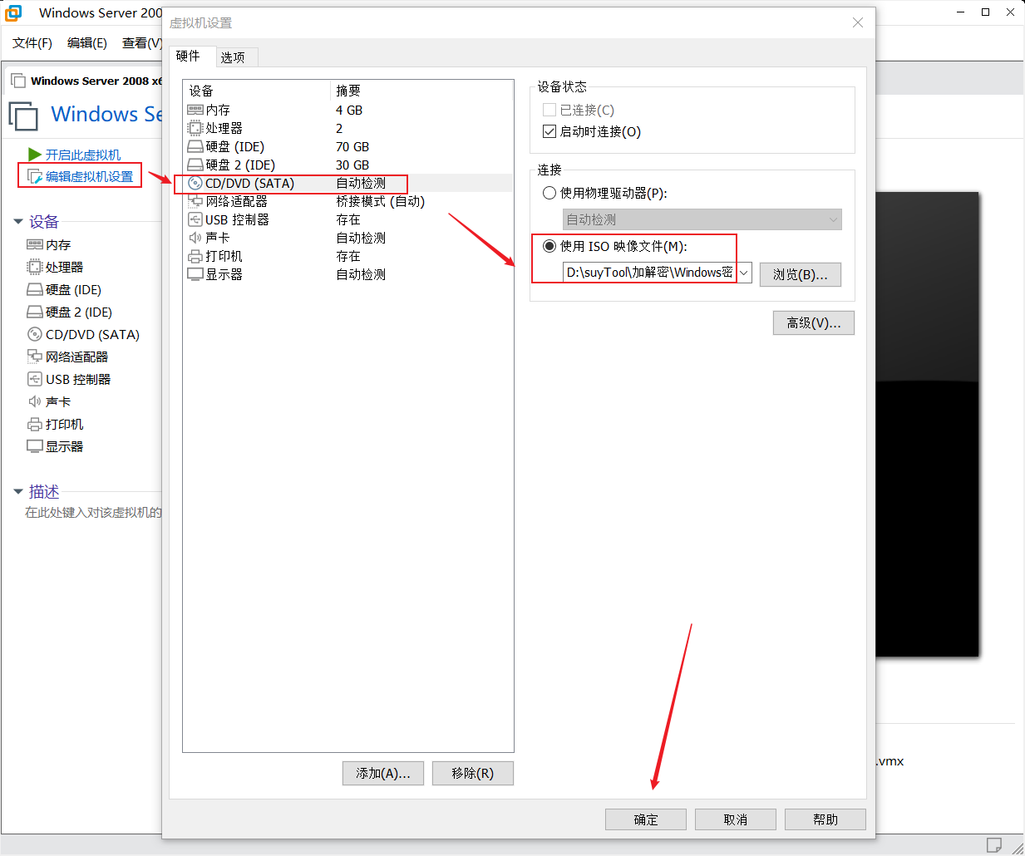
Task: Click the 取消 button
Action: click(736, 819)
